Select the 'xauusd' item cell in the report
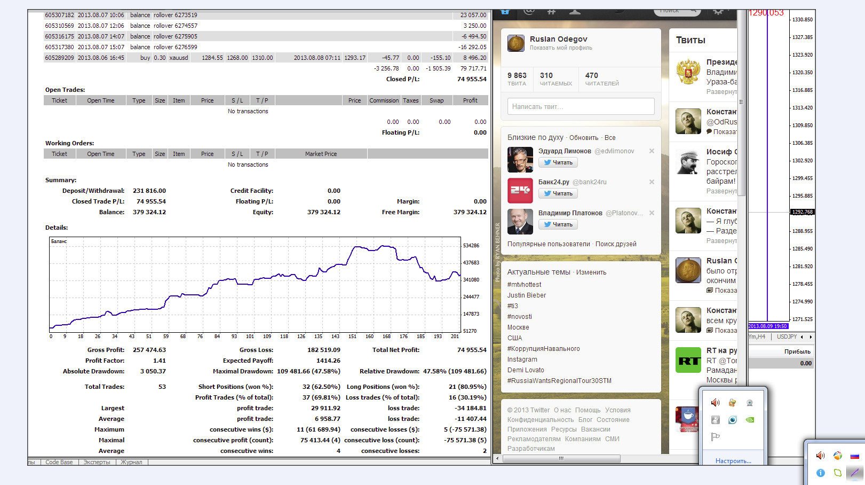Screen dimensions: 865x485 tap(179, 58)
